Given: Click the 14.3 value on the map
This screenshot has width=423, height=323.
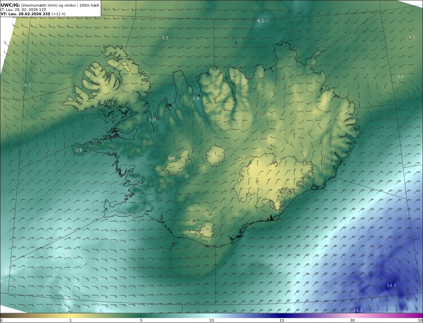Looking at the screenshot, I should click(358, 310).
